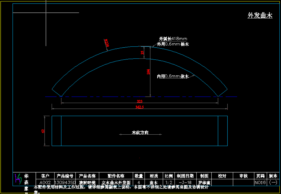Select the 外发曲木 drawing title text

[260, 16]
